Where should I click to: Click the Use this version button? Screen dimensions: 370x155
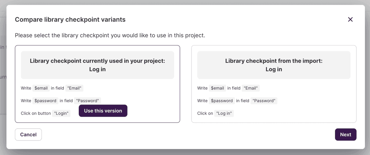[103, 111]
